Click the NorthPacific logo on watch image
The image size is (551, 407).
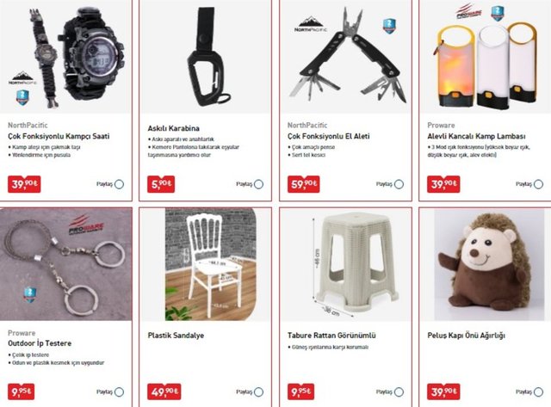point(23,78)
